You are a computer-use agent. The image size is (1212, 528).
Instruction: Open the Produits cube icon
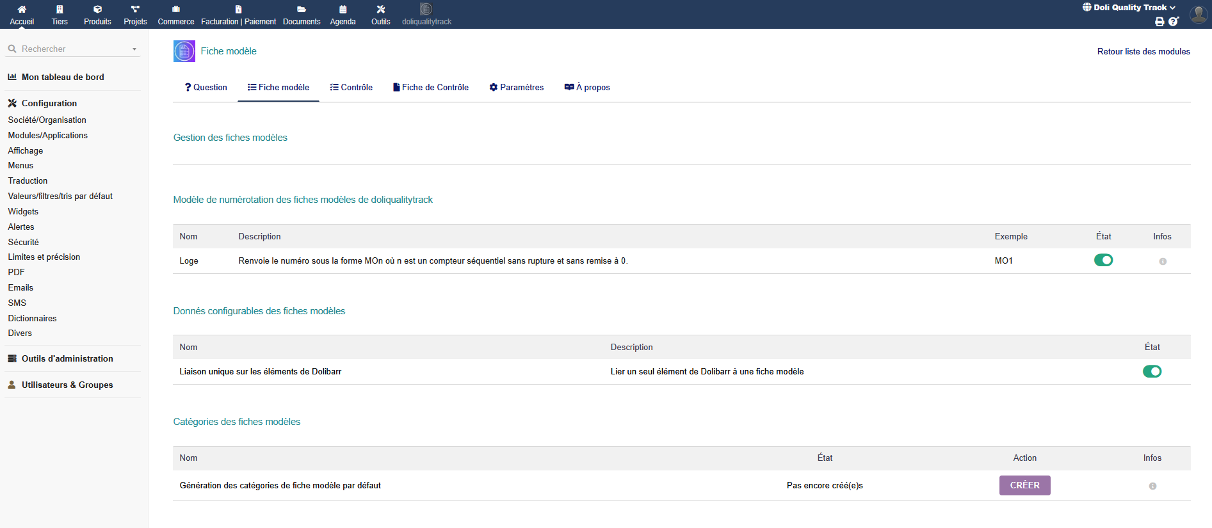(x=97, y=10)
